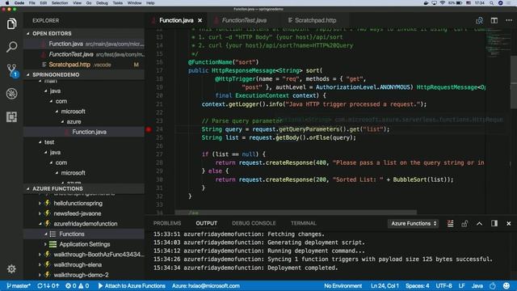
Task: Open the Tasks menu
Action: (x=118, y=3)
